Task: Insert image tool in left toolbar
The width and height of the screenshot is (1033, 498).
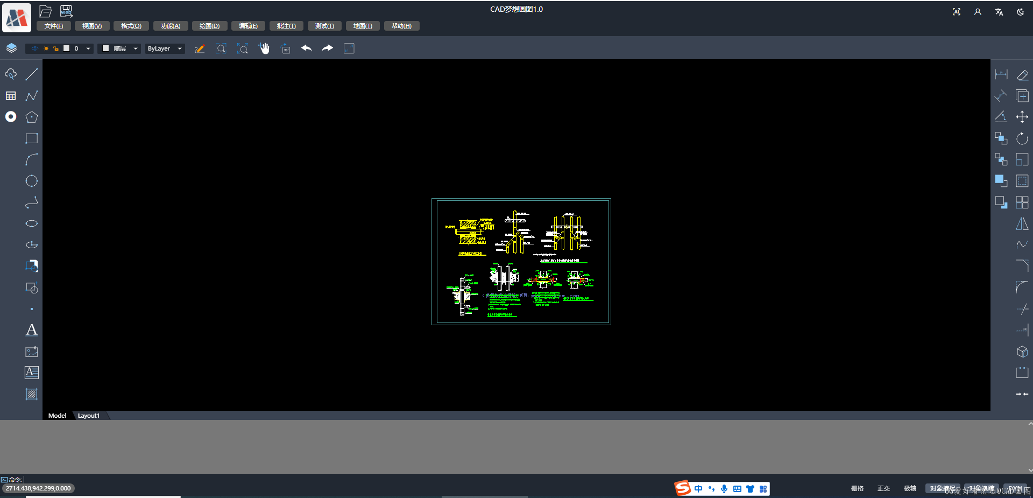Action: tap(32, 352)
